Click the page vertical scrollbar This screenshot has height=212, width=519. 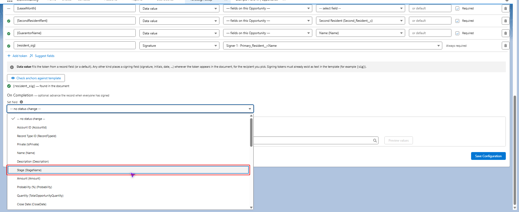[515, 150]
